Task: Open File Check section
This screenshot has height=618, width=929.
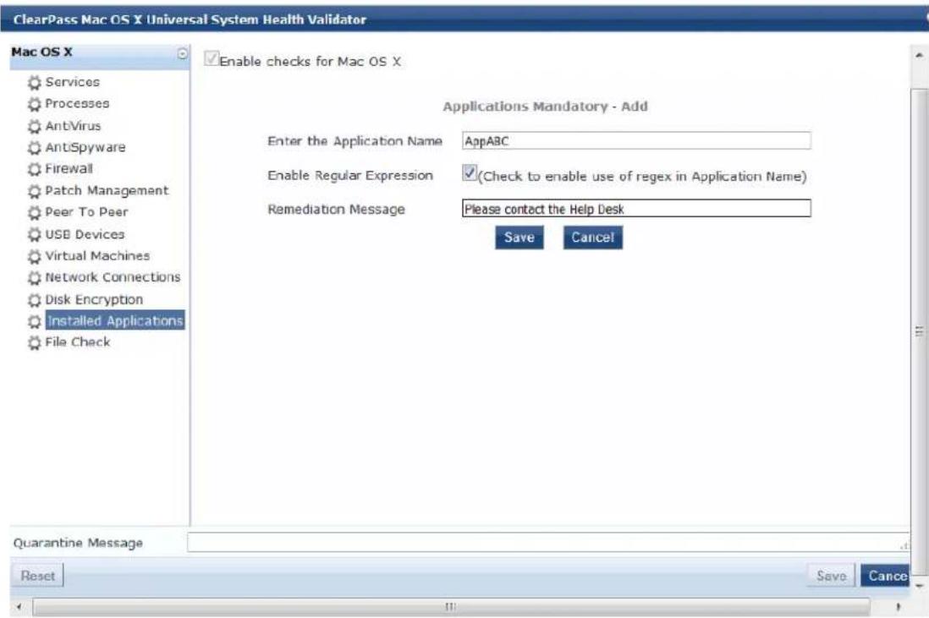Action: [x=78, y=342]
